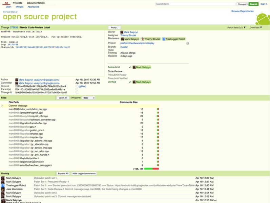Viewport: 270px width, 203px height.
Task: Open file gr_adreno_info.cpp
Action: (x=30, y=141)
